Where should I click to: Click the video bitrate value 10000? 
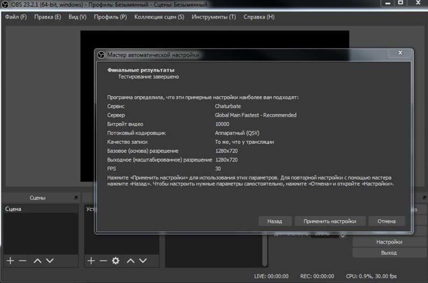[x=222, y=124]
